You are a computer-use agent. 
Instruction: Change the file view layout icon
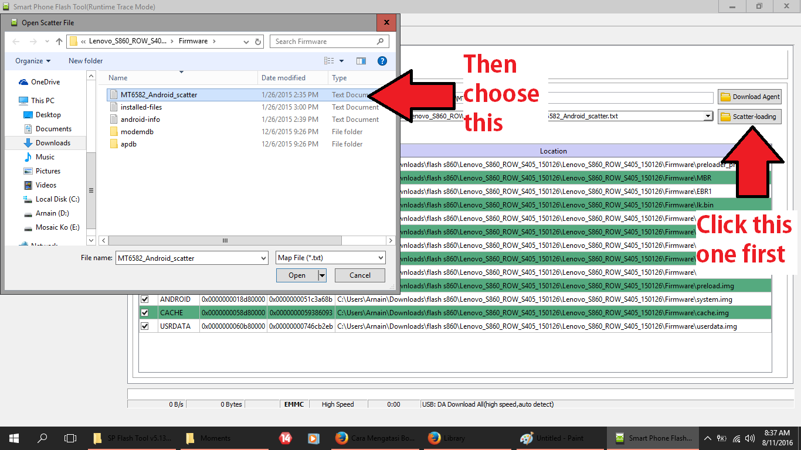coord(329,61)
